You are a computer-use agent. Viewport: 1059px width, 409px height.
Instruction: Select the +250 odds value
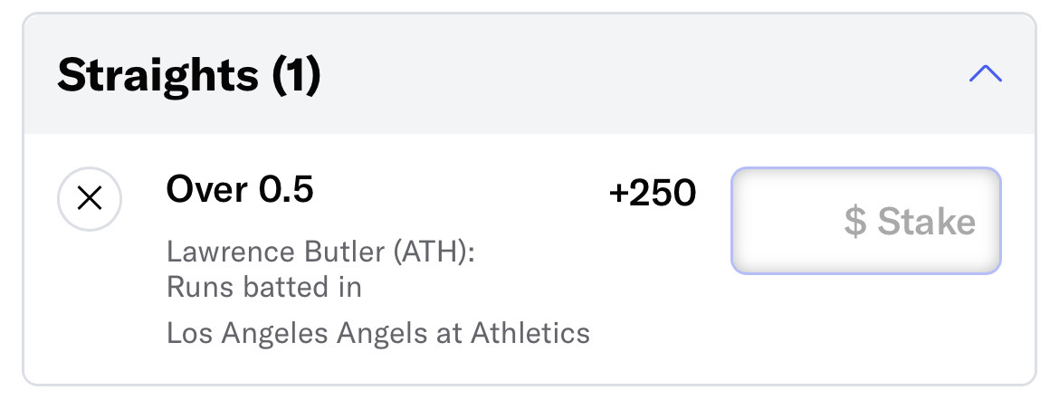652,194
